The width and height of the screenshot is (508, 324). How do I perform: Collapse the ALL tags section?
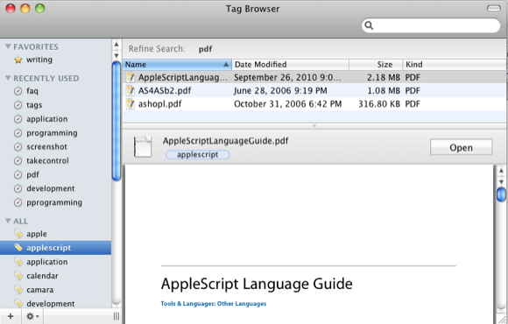point(8,221)
